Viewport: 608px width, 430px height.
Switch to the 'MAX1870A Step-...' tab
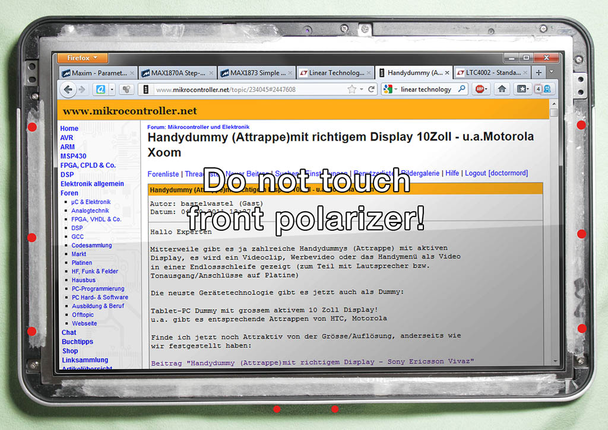(177, 73)
